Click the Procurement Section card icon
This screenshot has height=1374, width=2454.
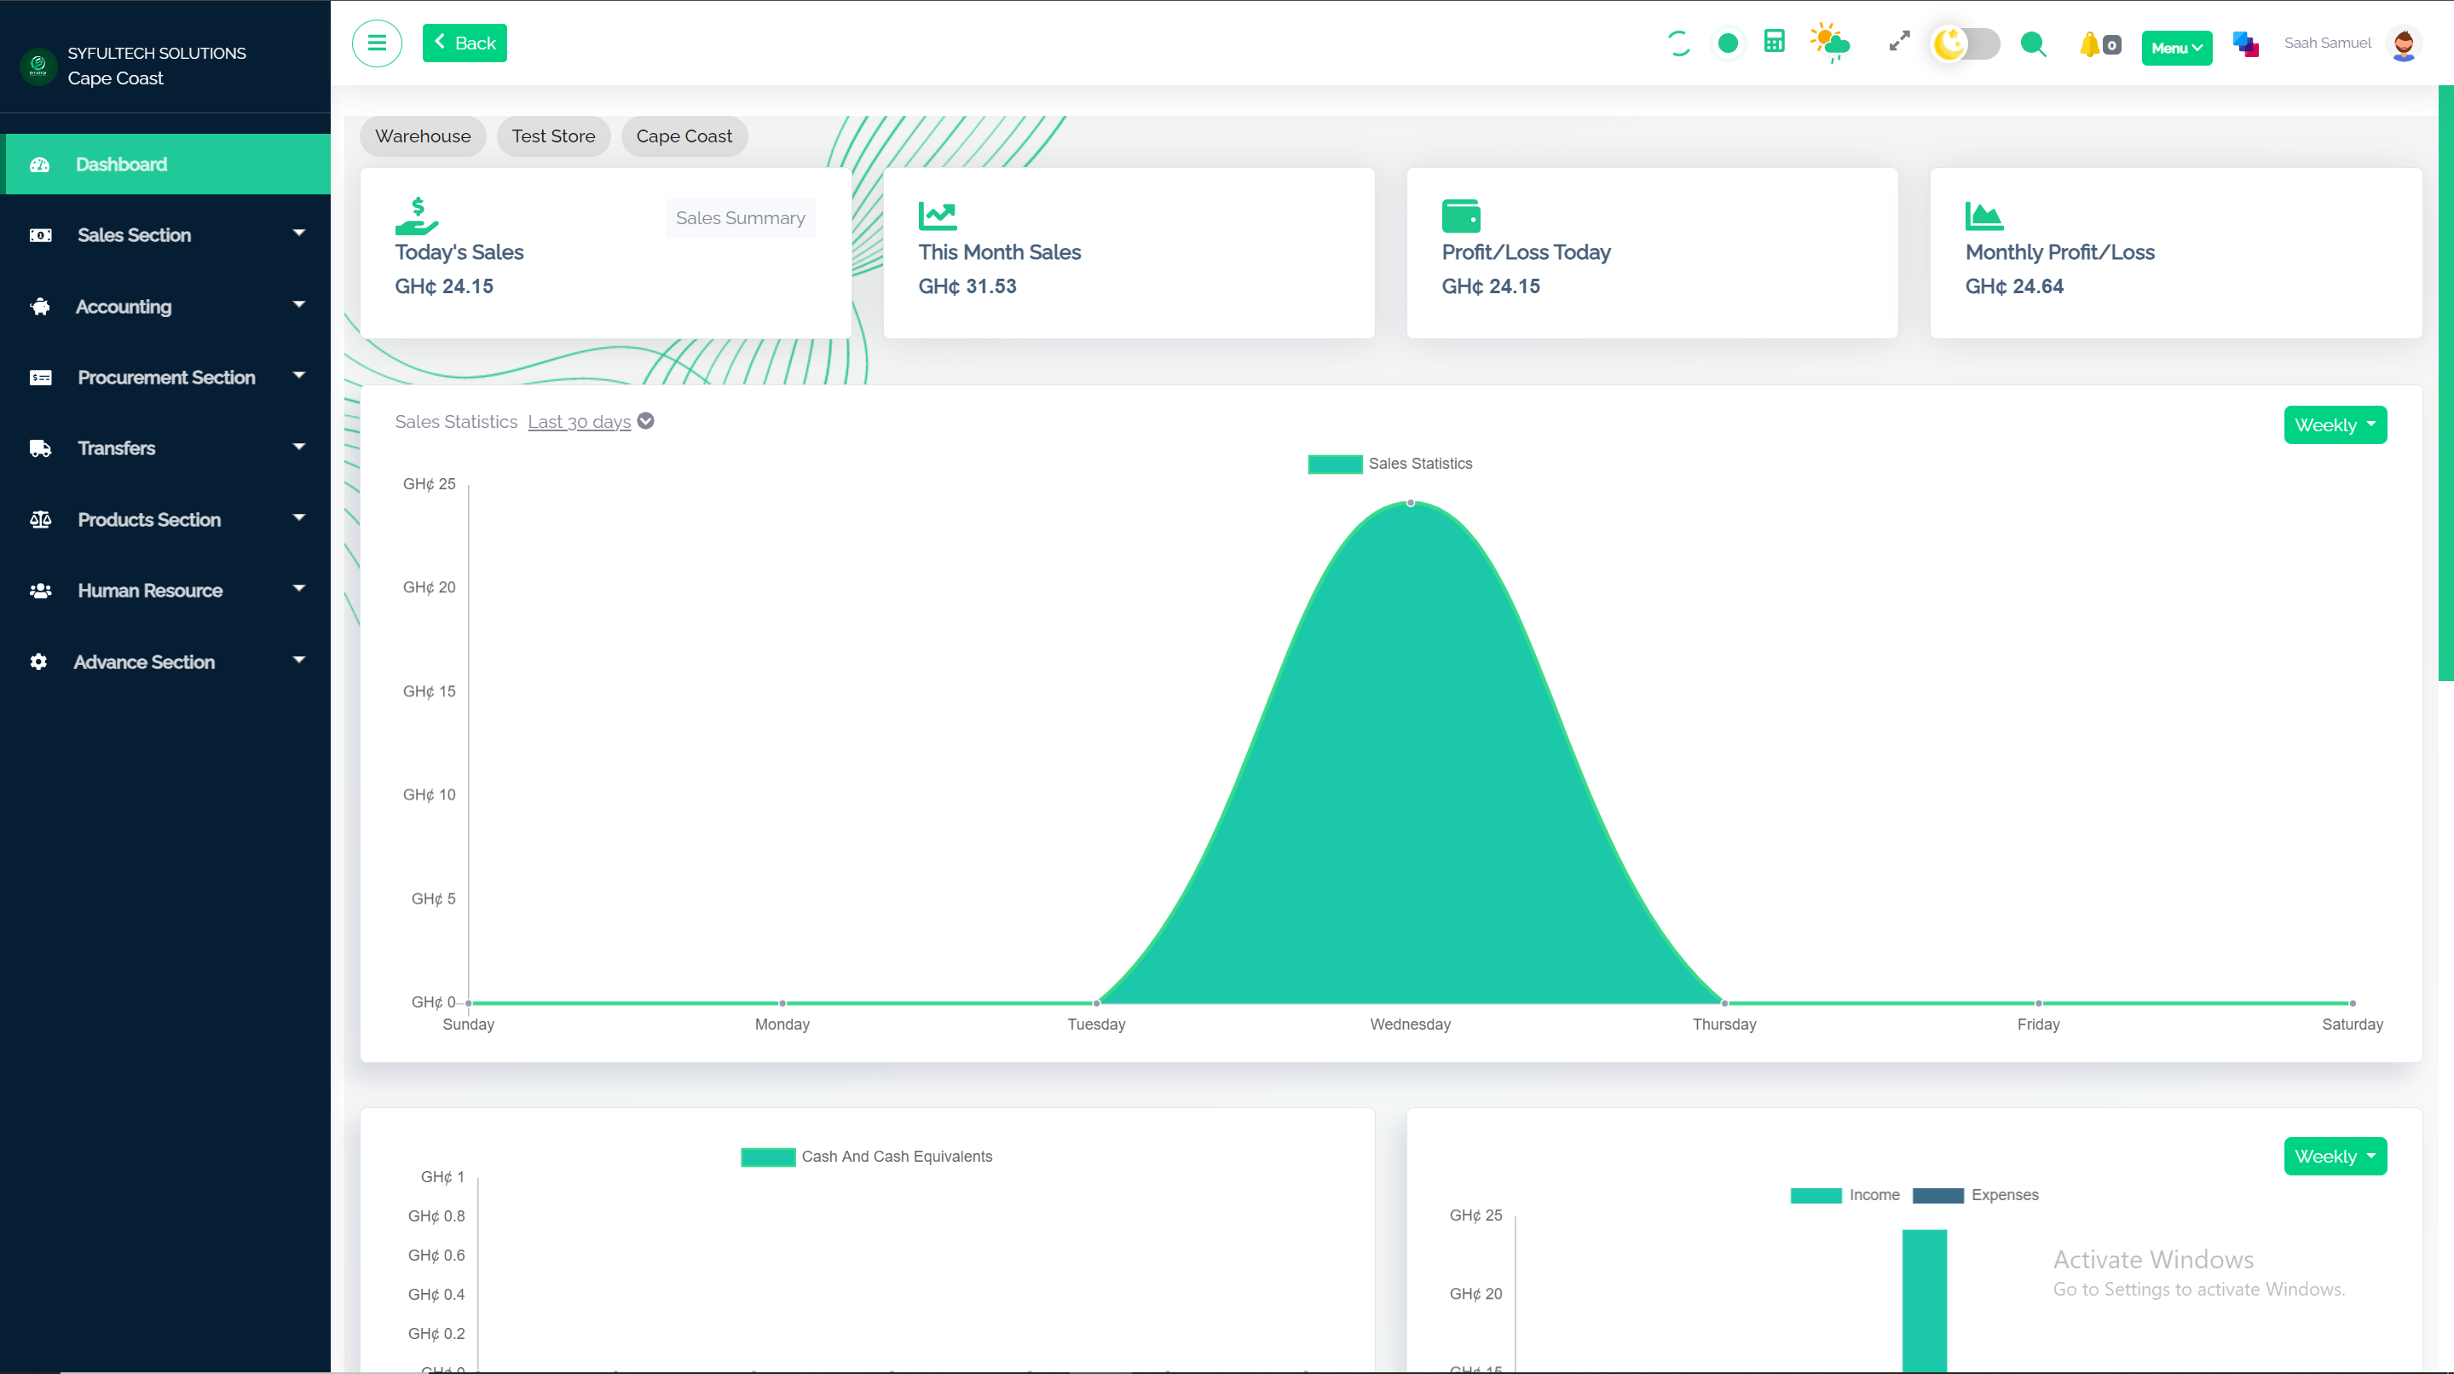pos(40,378)
